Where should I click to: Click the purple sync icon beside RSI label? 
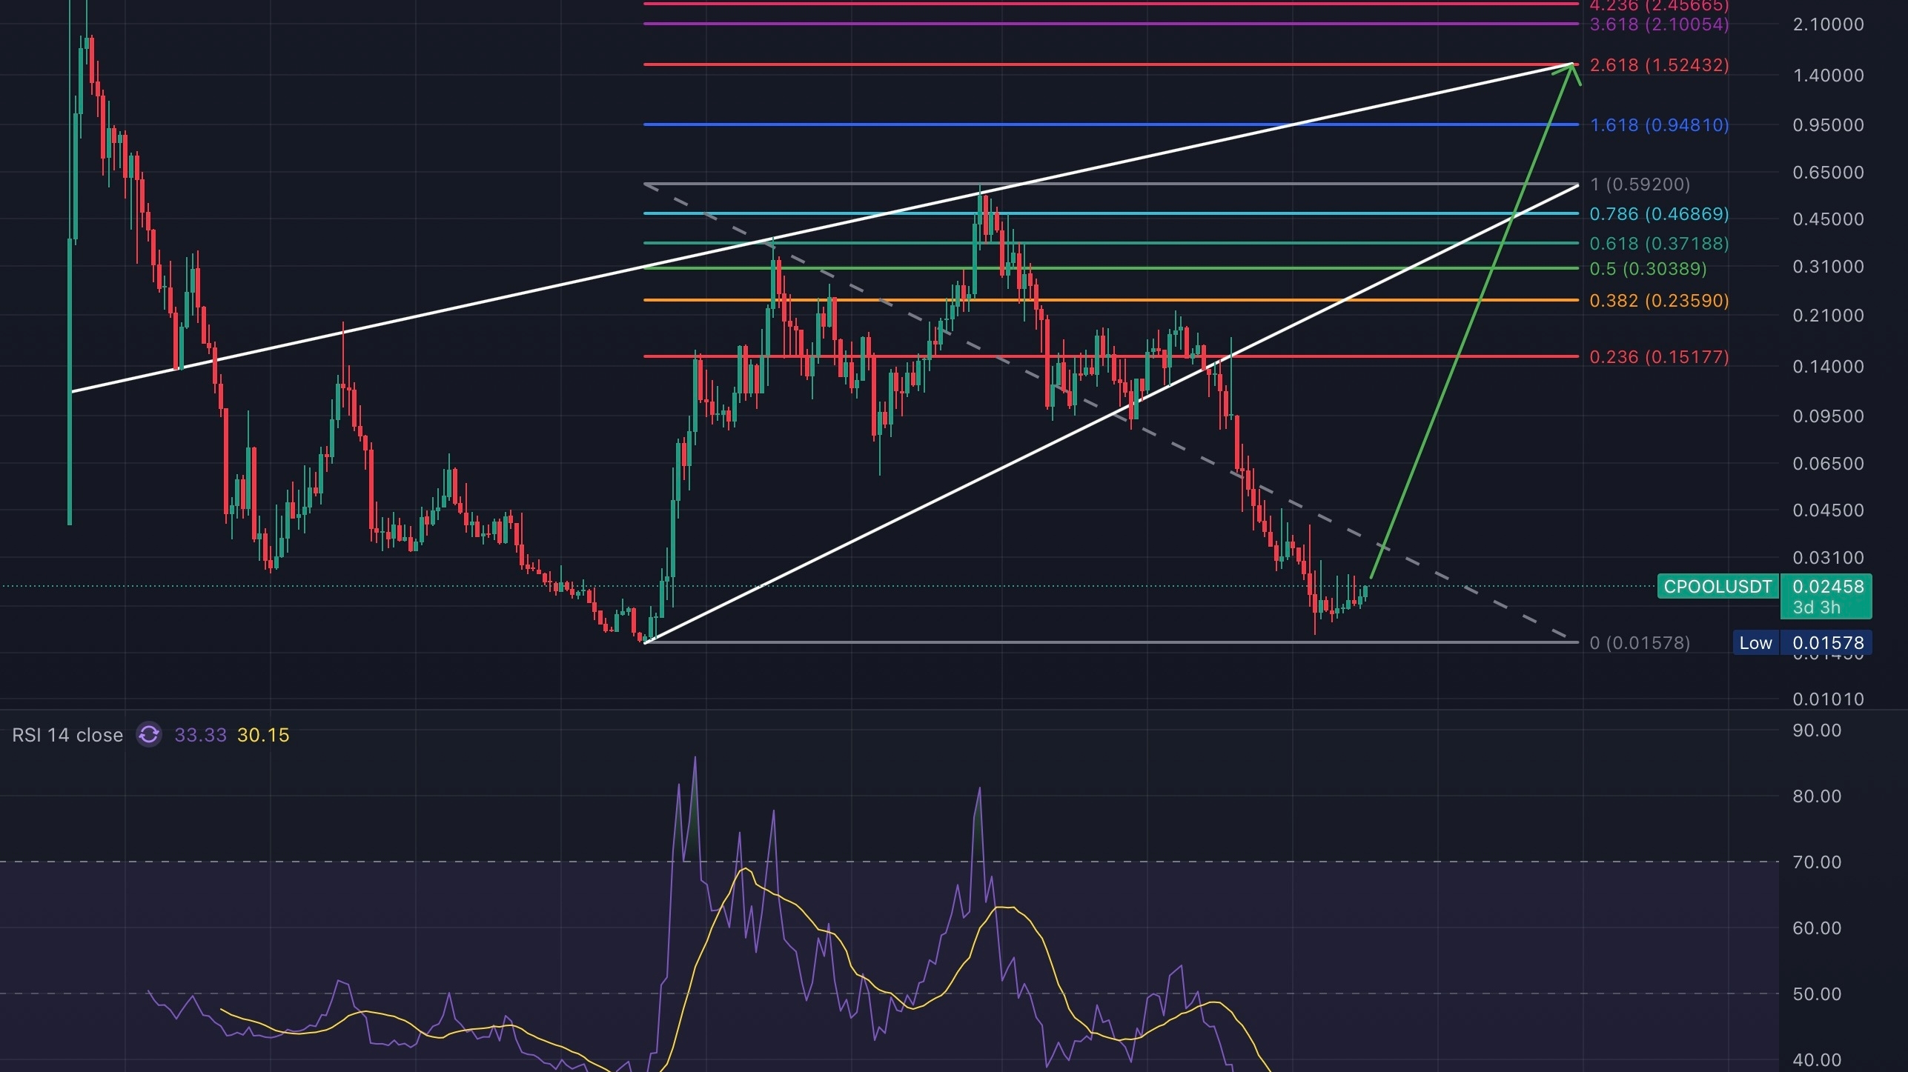[149, 734]
